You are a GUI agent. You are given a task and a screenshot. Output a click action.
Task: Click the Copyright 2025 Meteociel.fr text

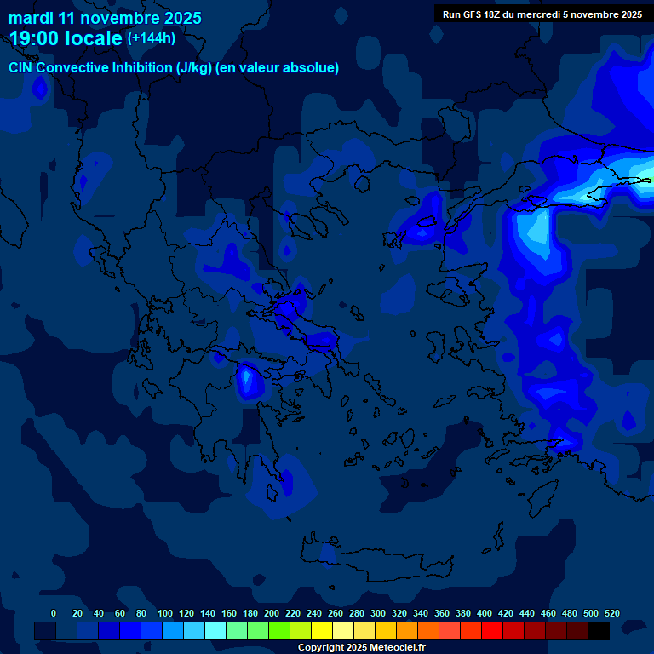(361, 647)
